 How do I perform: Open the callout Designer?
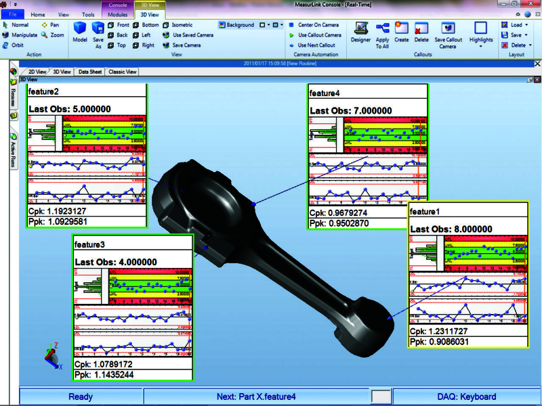[360, 33]
